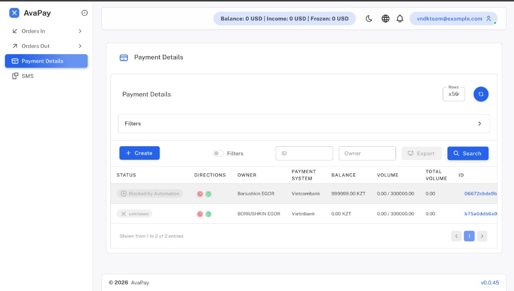This screenshot has height=291, width=514.
Task: Open language selector globe icon
Action: 385,19
